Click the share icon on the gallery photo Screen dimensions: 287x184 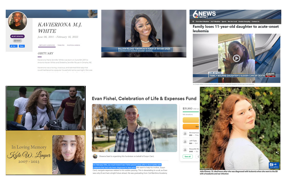pos(277,153)
